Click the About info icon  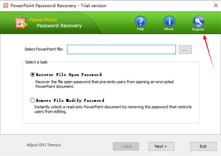pos(169,22)
